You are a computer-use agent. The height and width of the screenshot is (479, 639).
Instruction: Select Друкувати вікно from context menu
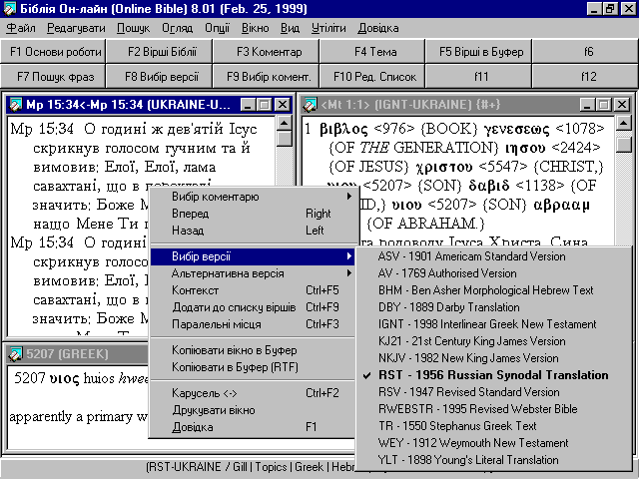[213, 410]
